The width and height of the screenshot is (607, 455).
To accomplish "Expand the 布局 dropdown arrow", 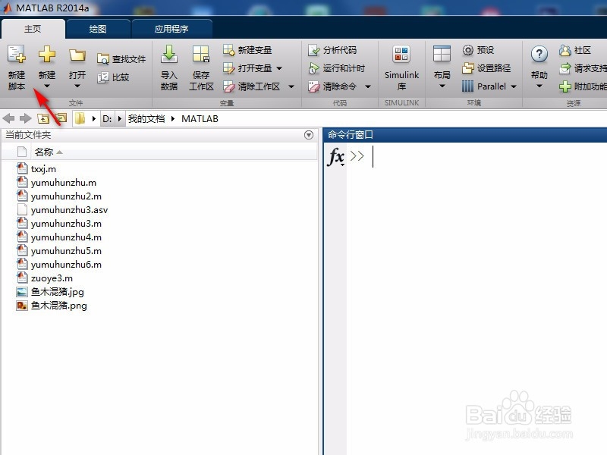I will pyautogui.click(x=442, y=86).
